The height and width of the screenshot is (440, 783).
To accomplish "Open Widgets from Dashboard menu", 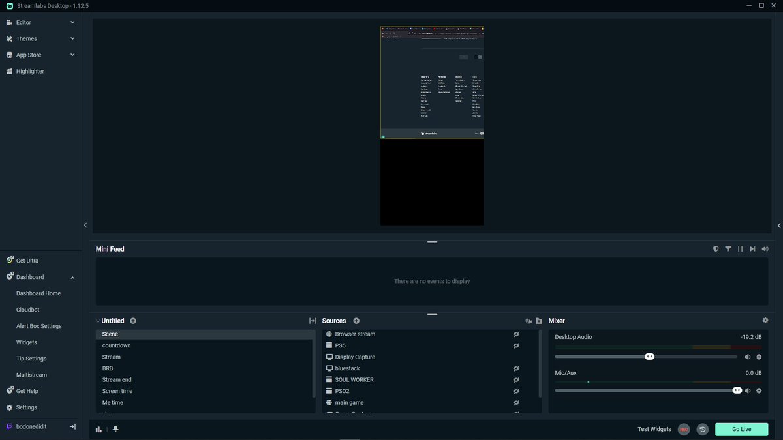I will pyautogui.click(x=27, y=342).
